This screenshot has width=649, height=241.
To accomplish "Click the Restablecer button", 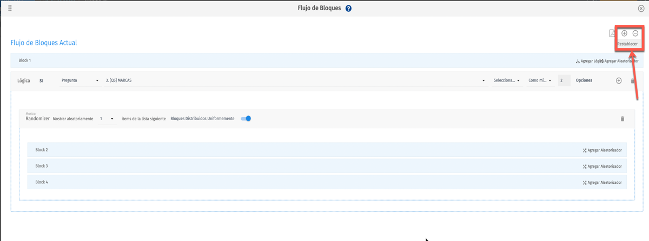I will (627, 44).
